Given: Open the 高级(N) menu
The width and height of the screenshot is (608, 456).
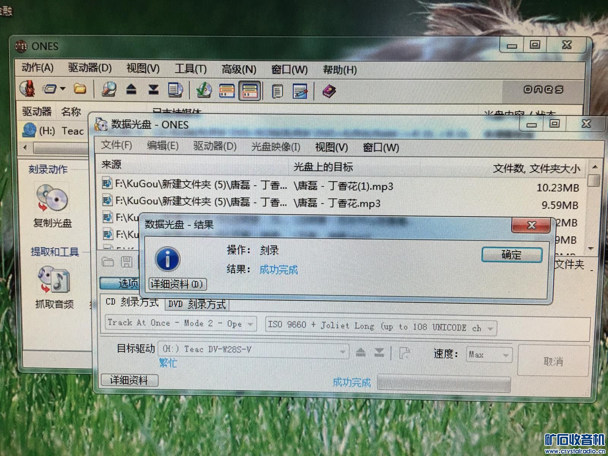Looking at the screenshot, I should [x=239, y=69].
